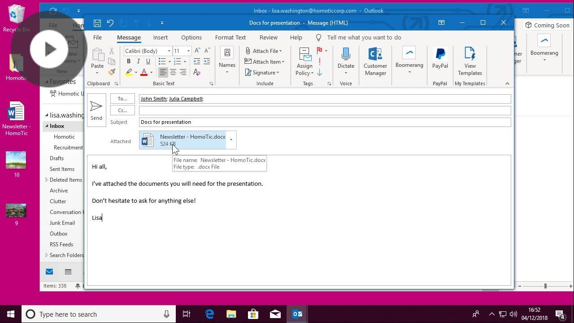Click the To... button
The image size is (574, 323).
pyautogui.click(x=122, y=99)
